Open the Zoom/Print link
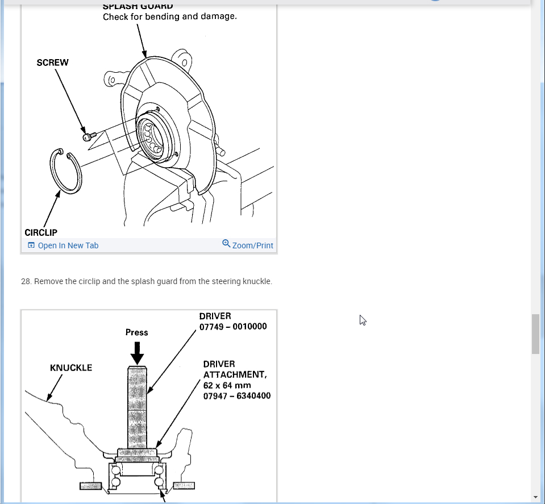 coord(253,245)
